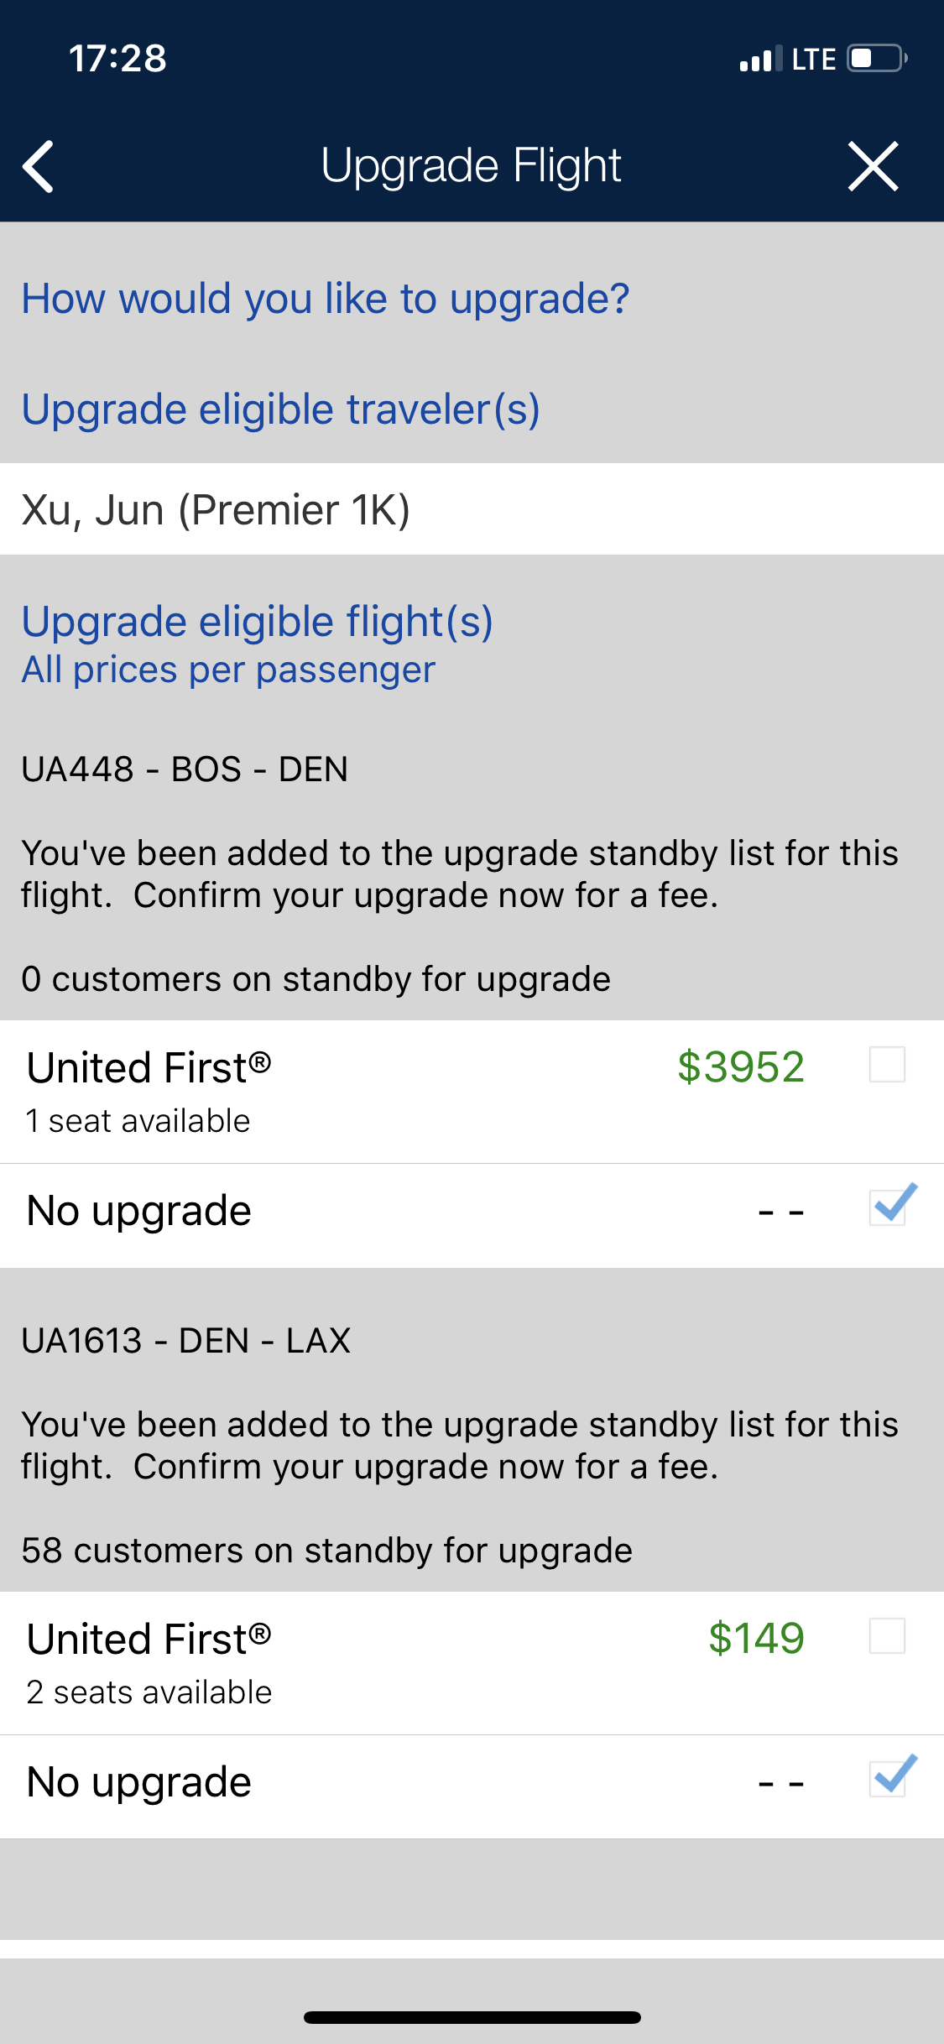This screenshot has height=2044, width=944.
Task: Tap the battery indicator icon
Action: point(878,59)
